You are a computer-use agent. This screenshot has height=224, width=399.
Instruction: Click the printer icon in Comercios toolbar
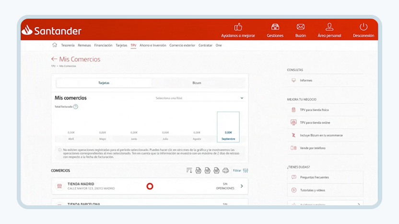[x=225, y=170]
